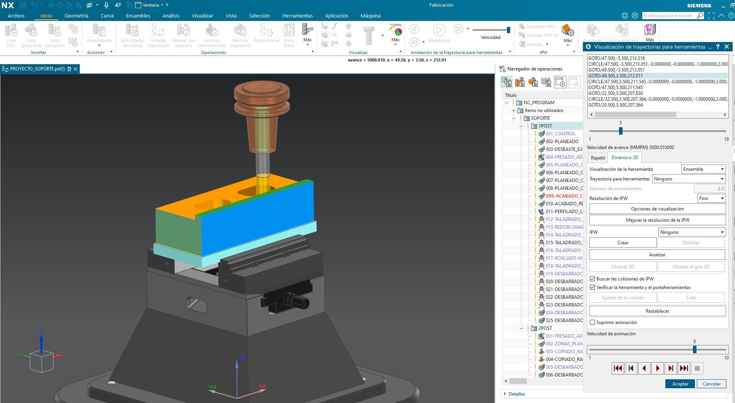This screenshot has height=403, width=735.
Task: Click Eliminar IPW 3D ribbon icon
Action: pyautogui.click(x=522, y=35)
